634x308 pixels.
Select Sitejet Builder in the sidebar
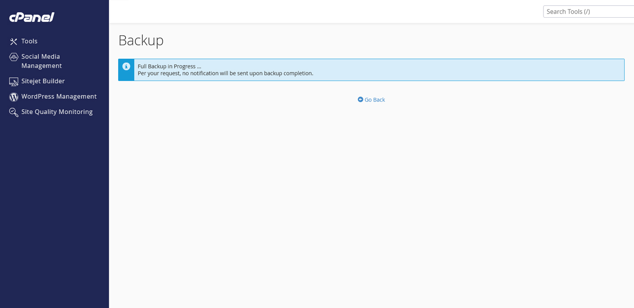pyautogui.click(x=43, y=81)
